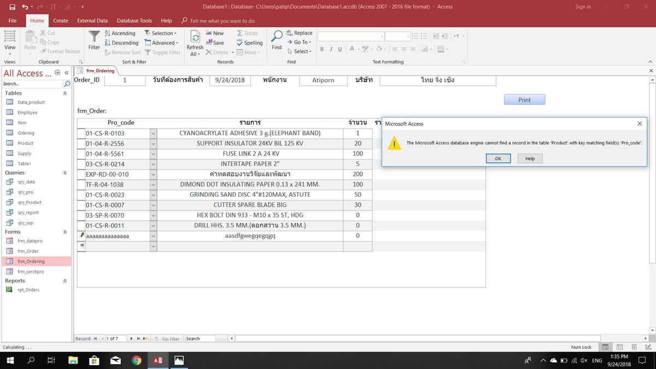Image resolution: width=656 pixels, height=369 pixels.
Task: Open the rpt_Orders report in the navigation pane
Action: [37, 290]
